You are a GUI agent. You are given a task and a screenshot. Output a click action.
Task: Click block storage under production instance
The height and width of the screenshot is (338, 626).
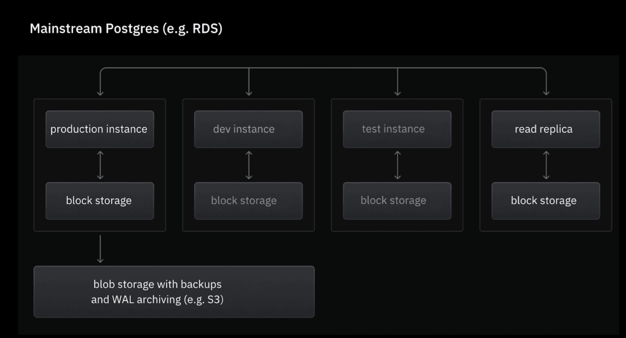click(100, 201)
